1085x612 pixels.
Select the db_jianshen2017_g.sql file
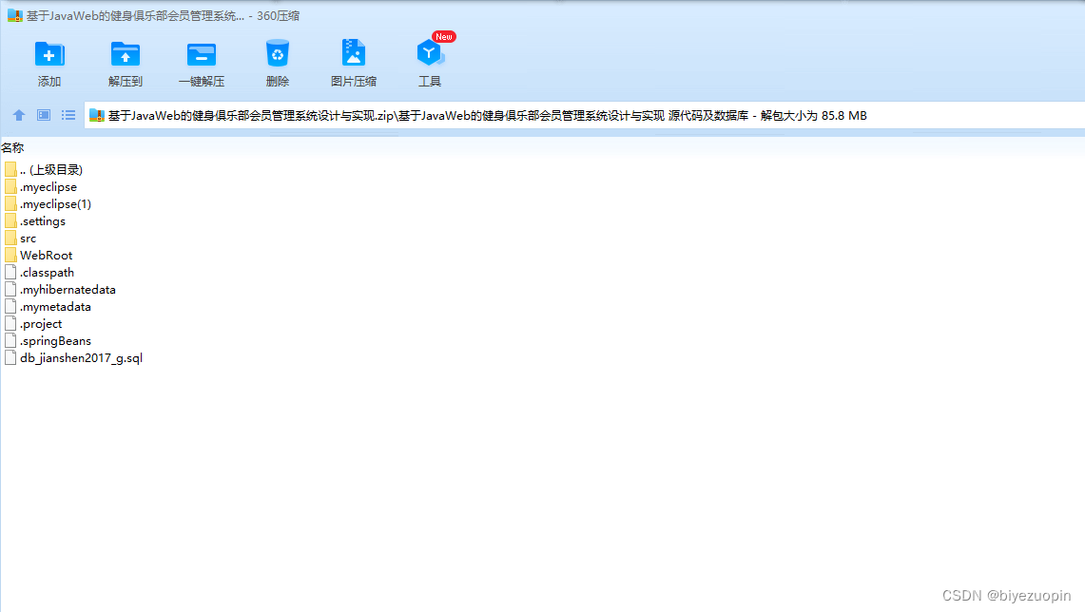(81, 357)
